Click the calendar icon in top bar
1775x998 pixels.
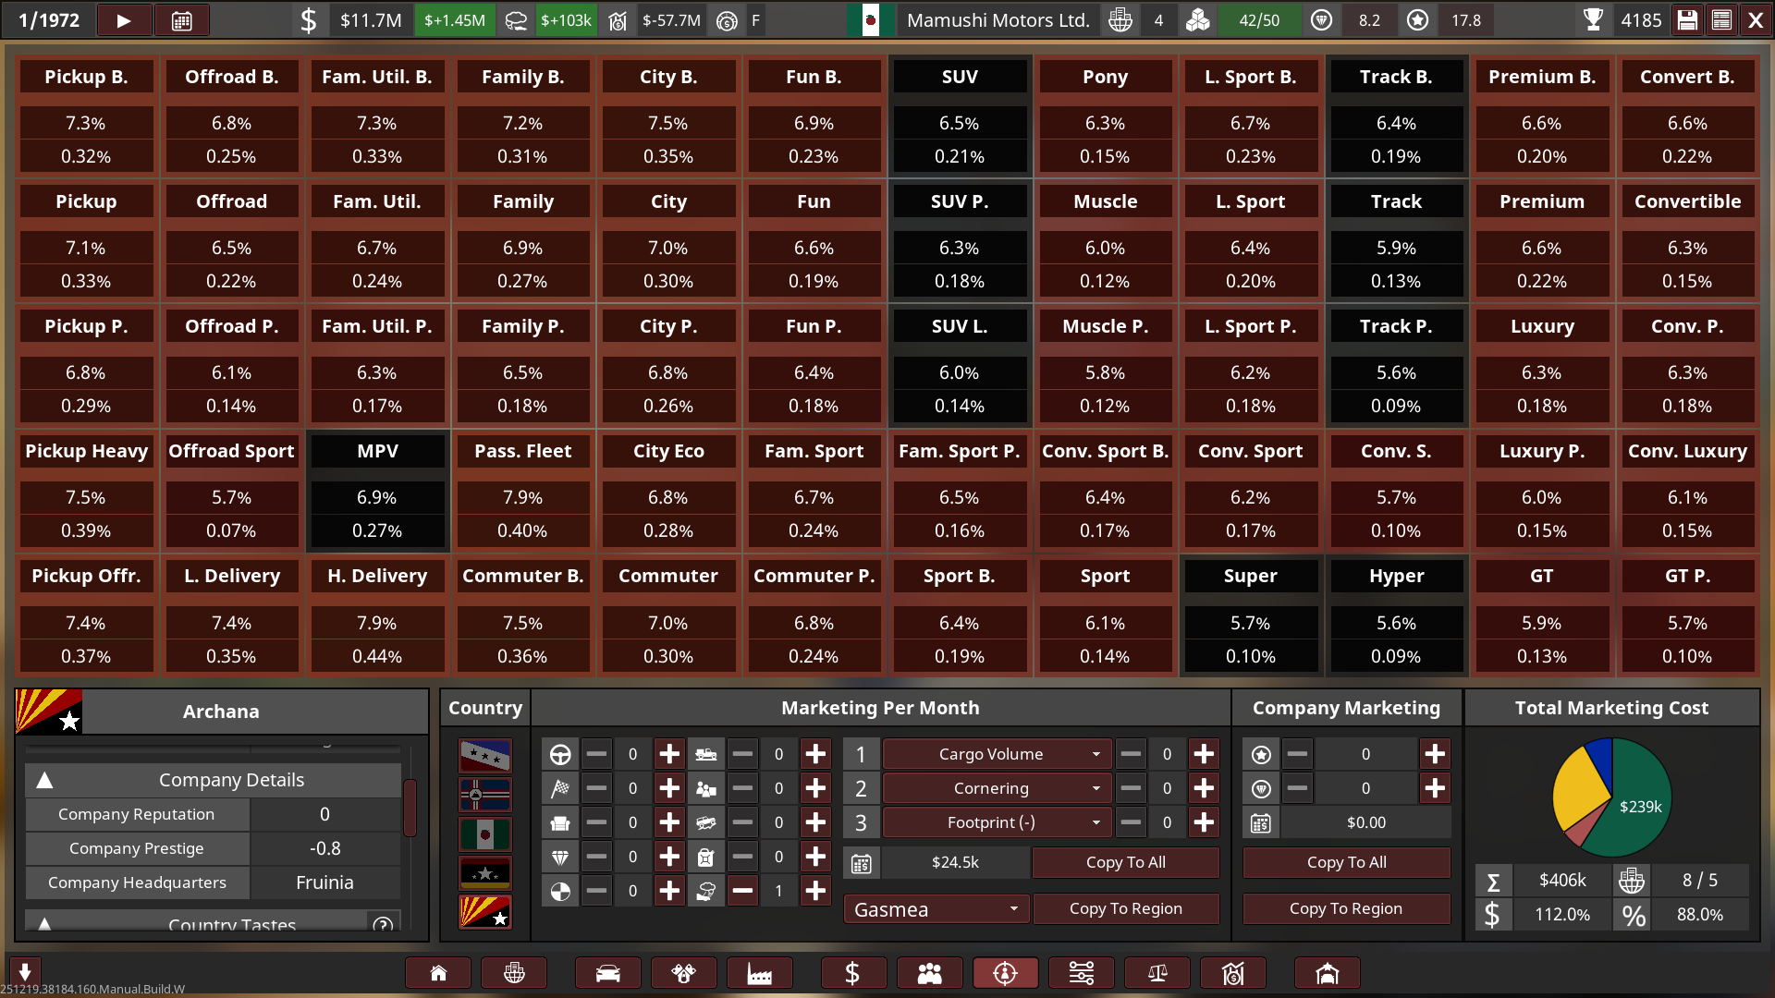click(182, 20)
